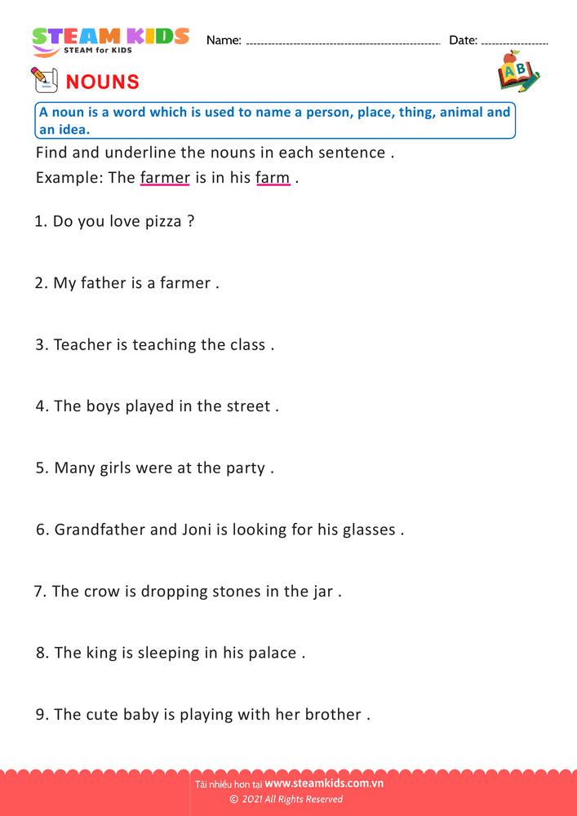Viewport: 577px width, 816px height.
Task: Click the underlined word "farmer" in the example
Action: (x=165, y=178)
